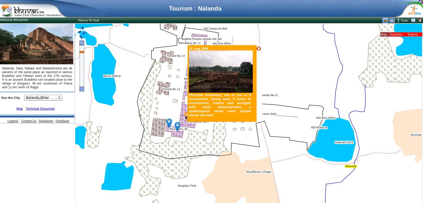Click the 'ASI Site Office' label
Screen dimensions: 423x203
click(x=222, y=44)
